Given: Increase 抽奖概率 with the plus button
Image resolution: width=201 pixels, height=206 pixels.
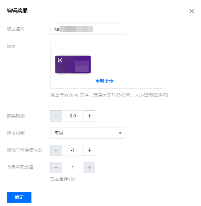Looking at the screenshot, I should [x=89, y=116].
